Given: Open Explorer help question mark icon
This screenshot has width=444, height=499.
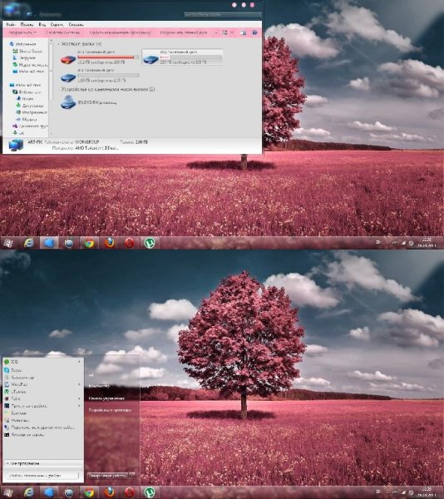Looking at the screenshot, I should [254, 32].
